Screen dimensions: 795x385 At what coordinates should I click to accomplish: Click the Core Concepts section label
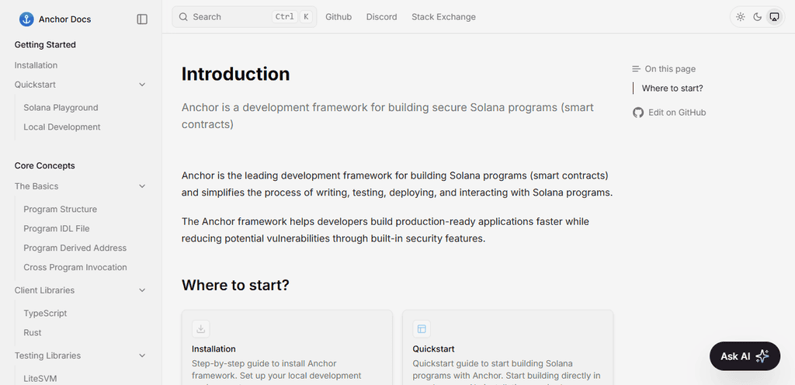pos(44,165)
